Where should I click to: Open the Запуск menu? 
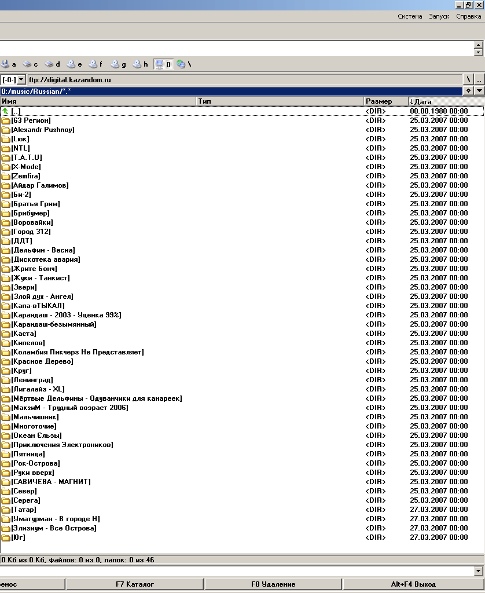[439, 16]
